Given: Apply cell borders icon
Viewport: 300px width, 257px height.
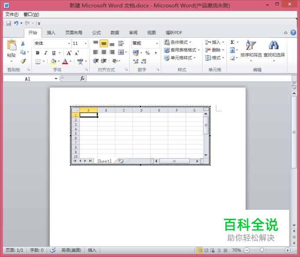Looking at the screenshot, I should click(x=38, y=62).
